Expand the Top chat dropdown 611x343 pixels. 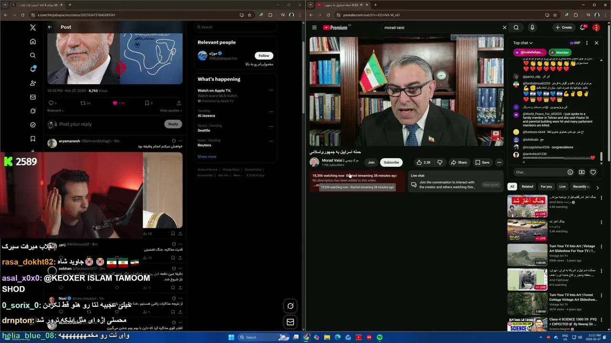coord(523,43)
